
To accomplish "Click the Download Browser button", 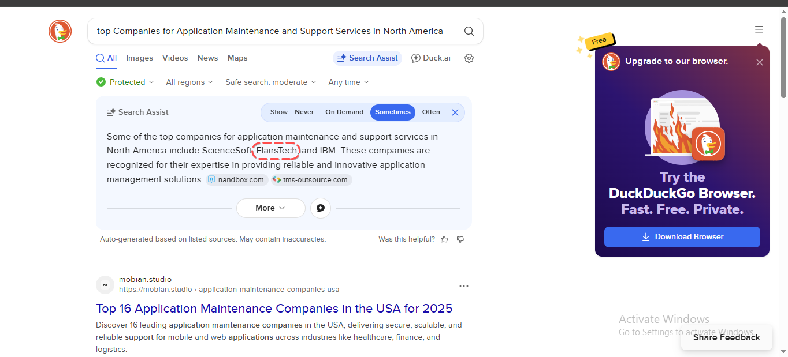I will pos(682,237).
